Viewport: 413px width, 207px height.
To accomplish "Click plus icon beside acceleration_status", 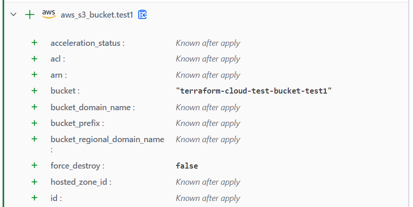I will tap(34, 43).
